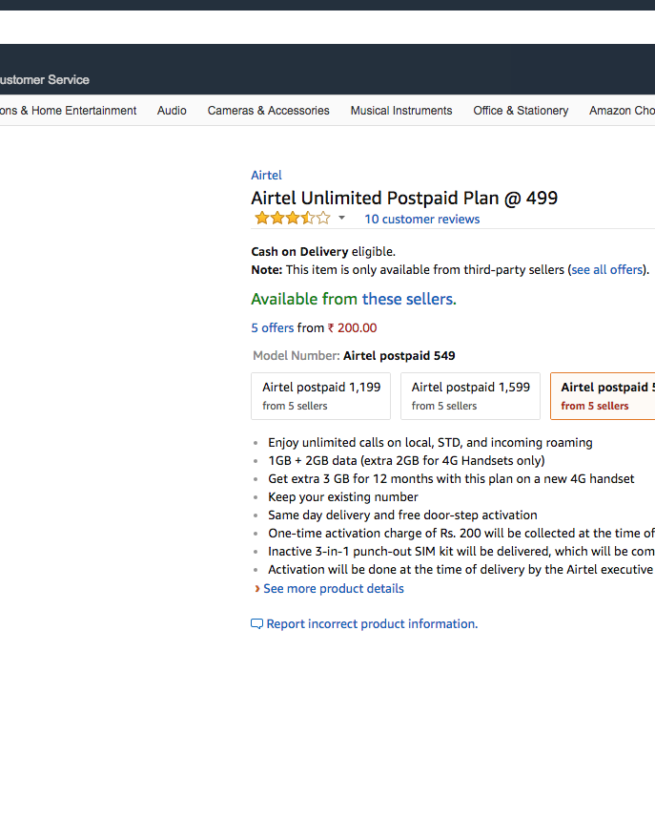Open Home Entertainment category in navigation
Viewport: 655px width, 820px height.
[x=71, y=111]
